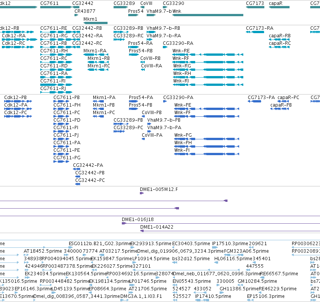Click the capaR-RC transcript label
Viewport: 320px width, 302px height.
click(x=280, y=43)
